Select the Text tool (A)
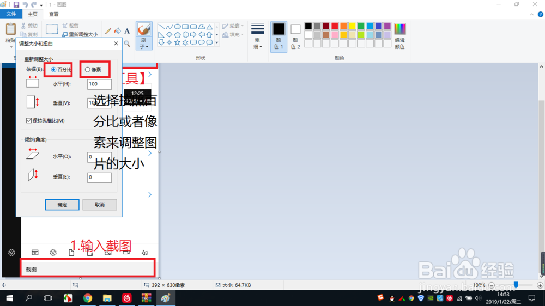The width and height of the screenshot is (545, 306). [127, 31]
